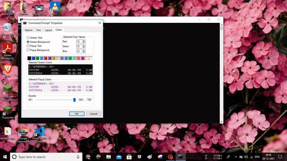287x161 pixels.
Task: Select the Minecraft Launcher desktop icon
Action: point(8,93)
